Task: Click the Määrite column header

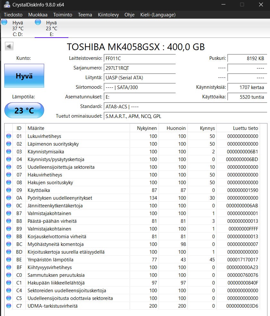Action: coord(77,128)
